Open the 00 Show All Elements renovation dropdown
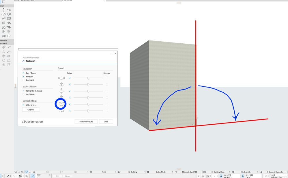 tap(274, 172)
